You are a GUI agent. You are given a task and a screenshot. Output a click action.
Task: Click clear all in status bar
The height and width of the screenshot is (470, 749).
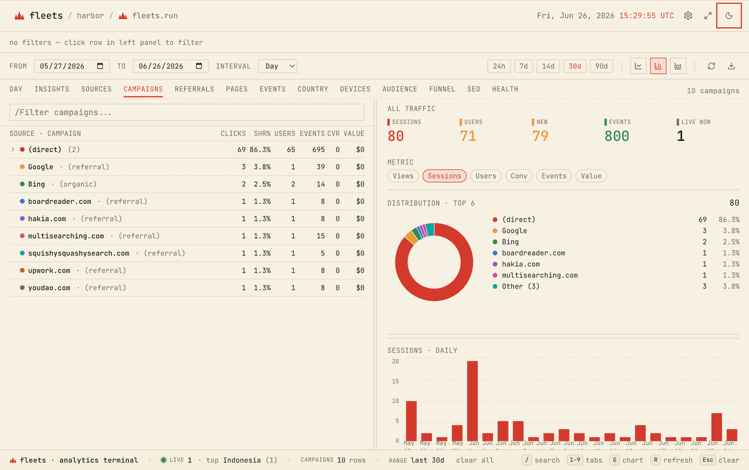(x=474, y=460)
